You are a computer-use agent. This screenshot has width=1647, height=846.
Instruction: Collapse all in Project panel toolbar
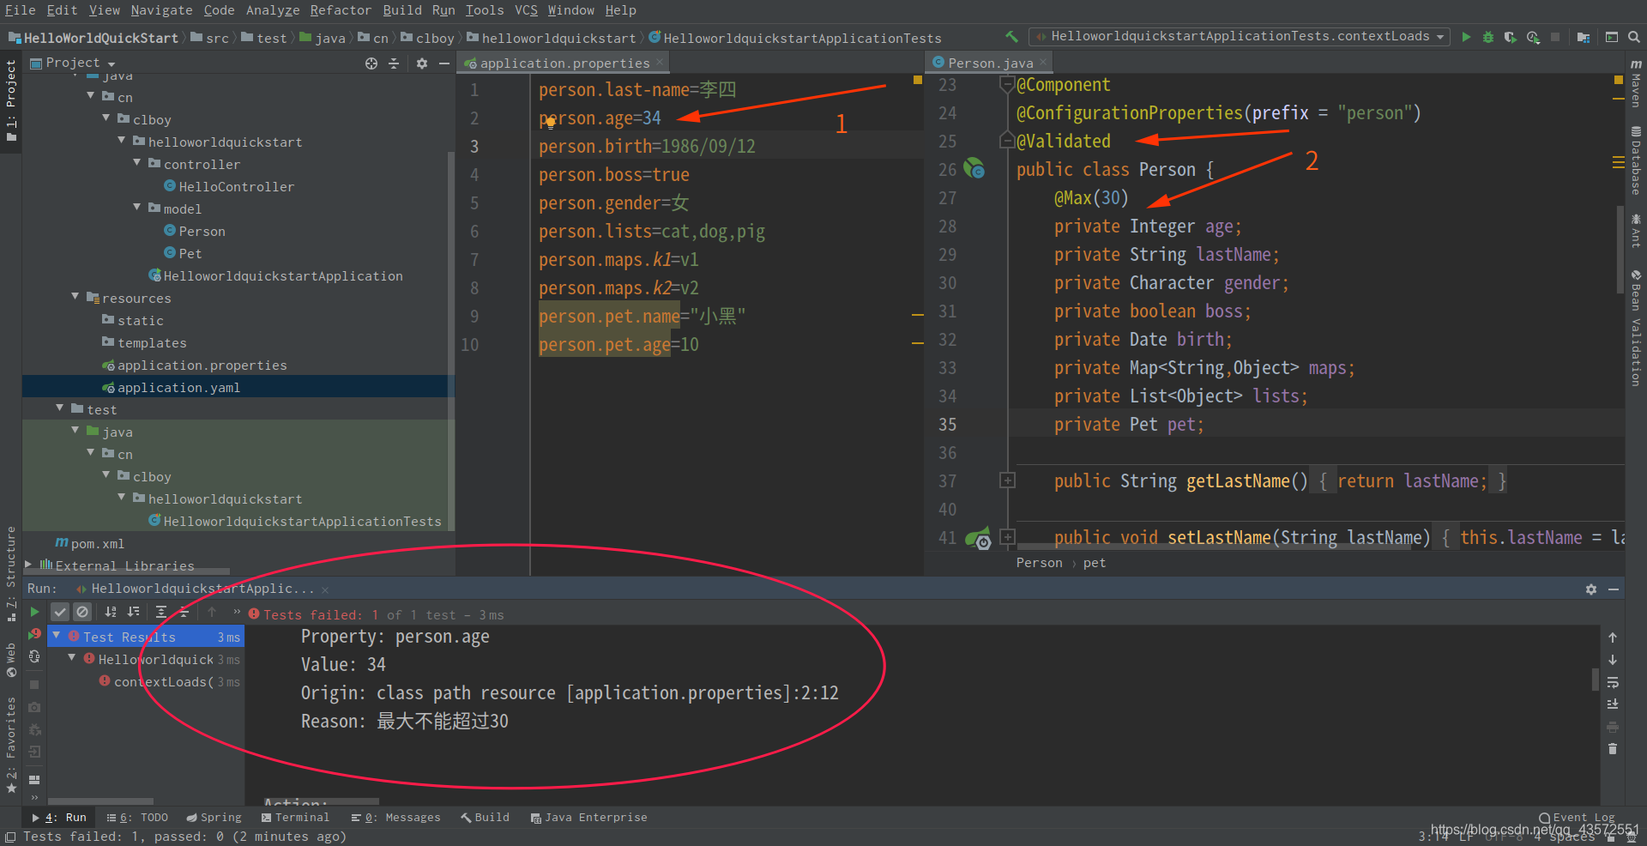394,63
